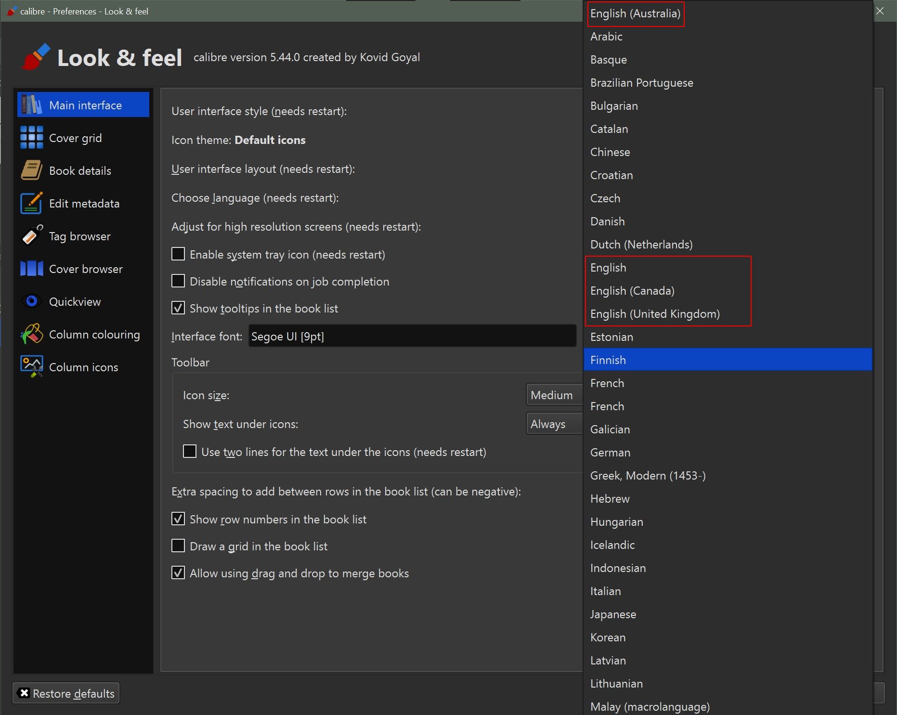Select the Column colouring palette icon
This screenshot has width=897, height=715.
(x=32, y=334)
